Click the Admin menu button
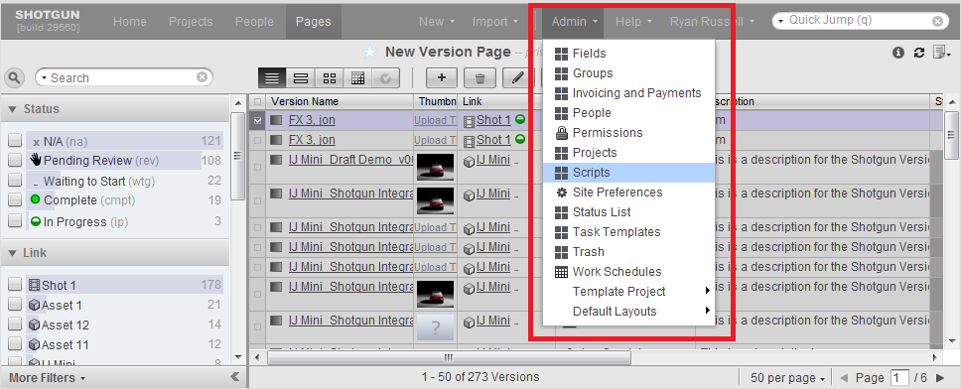Screen dimensions: 961x389 pyautogui.click(x=574, y=22)
